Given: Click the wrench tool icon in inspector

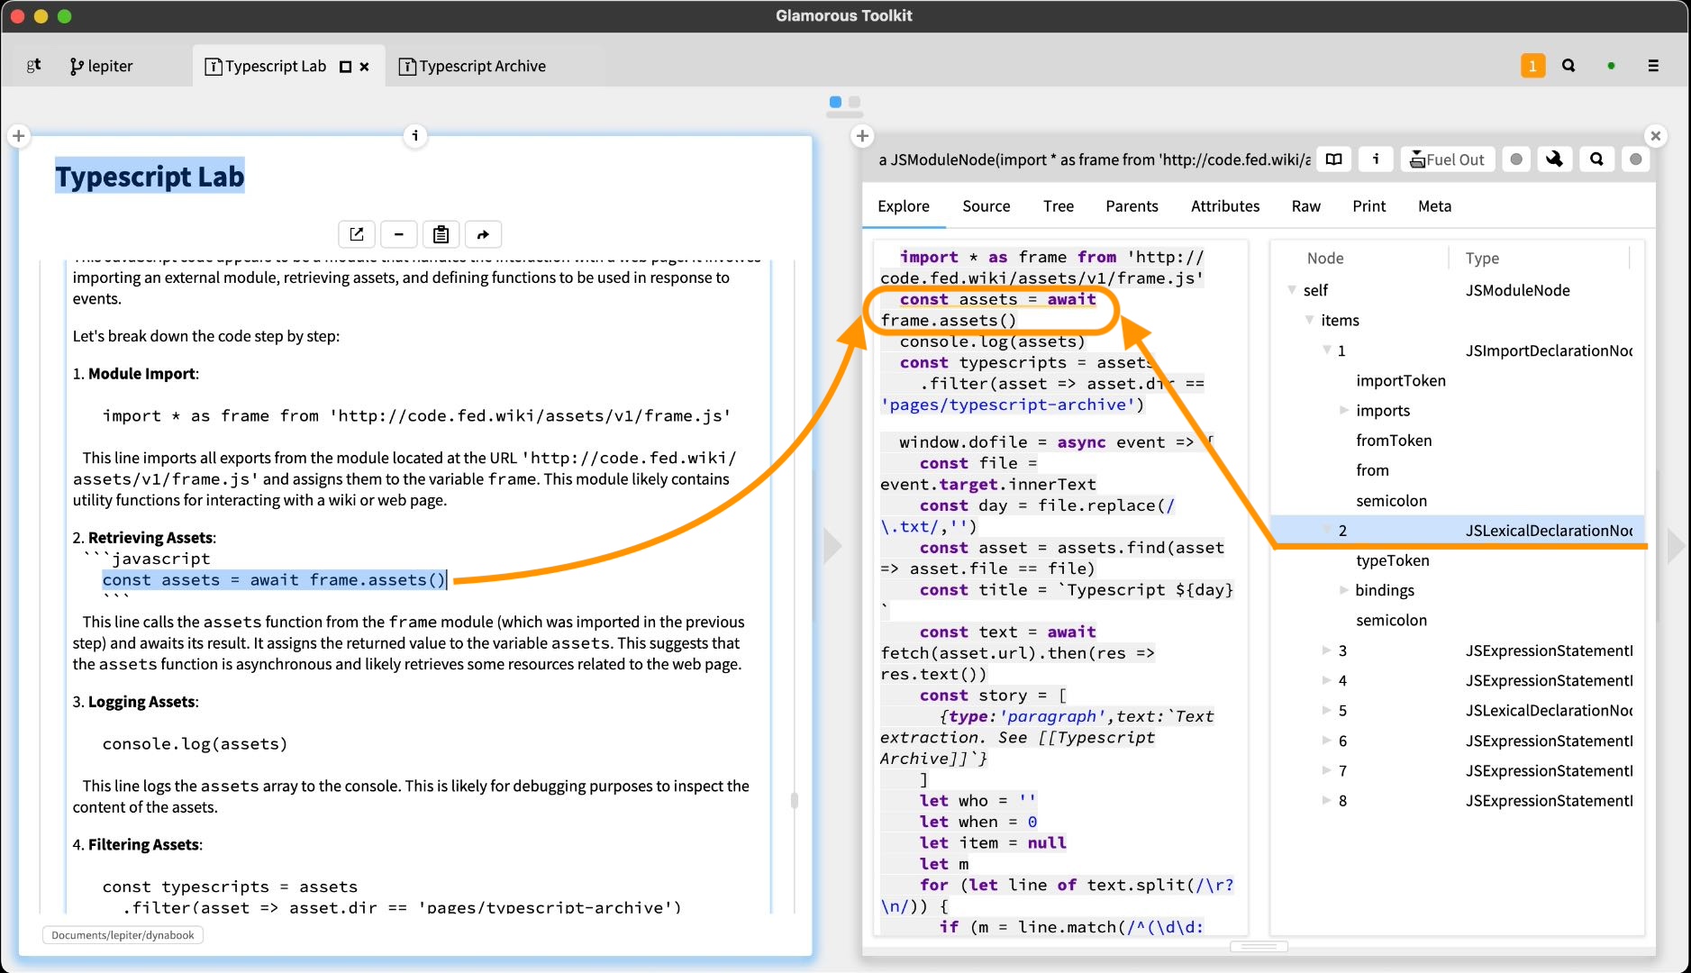Looking at the screenshot, I should 1554,159.
